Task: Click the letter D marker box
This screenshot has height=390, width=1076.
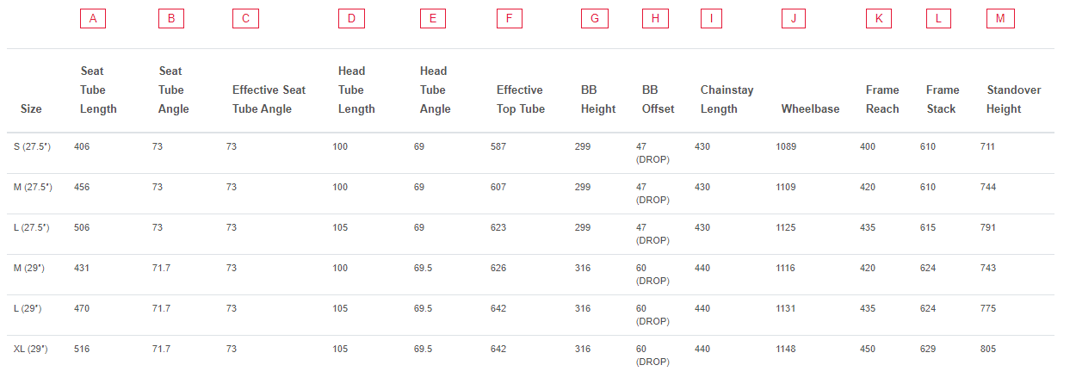Action: pyautogui.click(x=351, y=18)
